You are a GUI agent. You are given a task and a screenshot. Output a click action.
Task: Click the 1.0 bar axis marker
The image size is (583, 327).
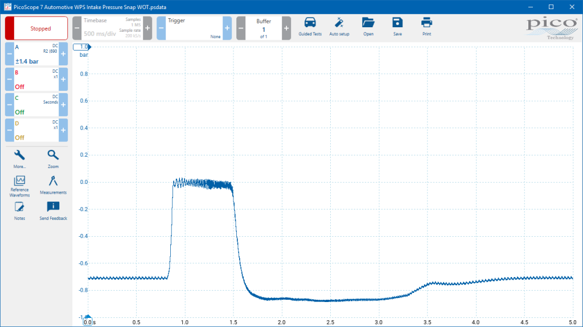pos(82,47)
